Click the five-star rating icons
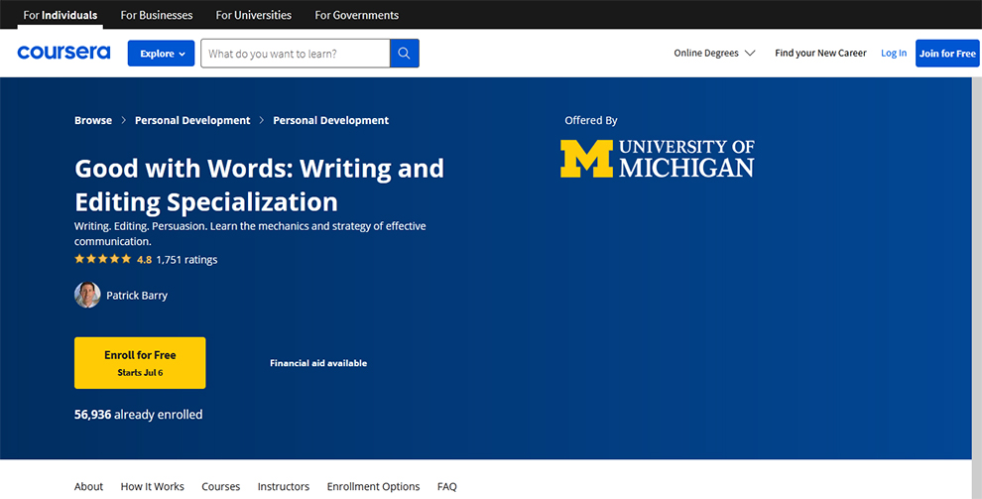The width and height of the screenshot is (982, 499). [103, 259]
